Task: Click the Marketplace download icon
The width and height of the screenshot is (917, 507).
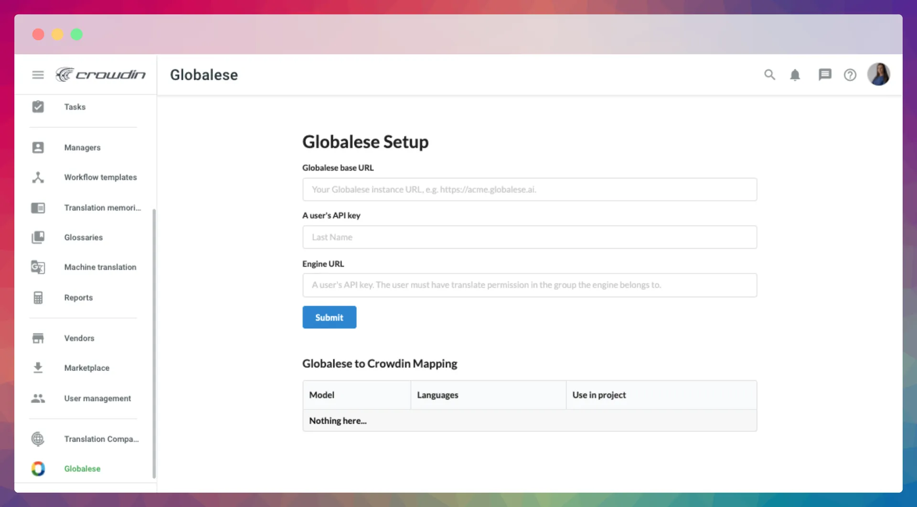Action: (38, 367)
